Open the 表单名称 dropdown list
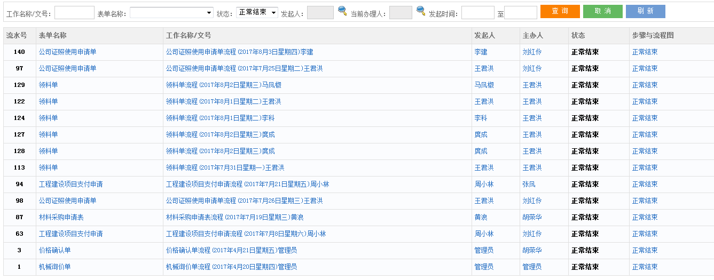The image size is (714, 280). point(171,13)
